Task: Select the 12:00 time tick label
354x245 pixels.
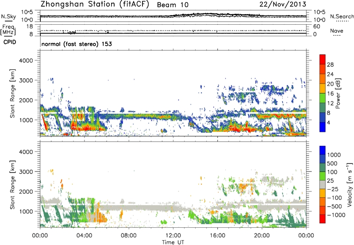Action: pyautogui.click(x=173, y=236)
